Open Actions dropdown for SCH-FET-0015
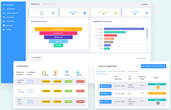Screen dimensions: 171x110 [x=106, y=102]
